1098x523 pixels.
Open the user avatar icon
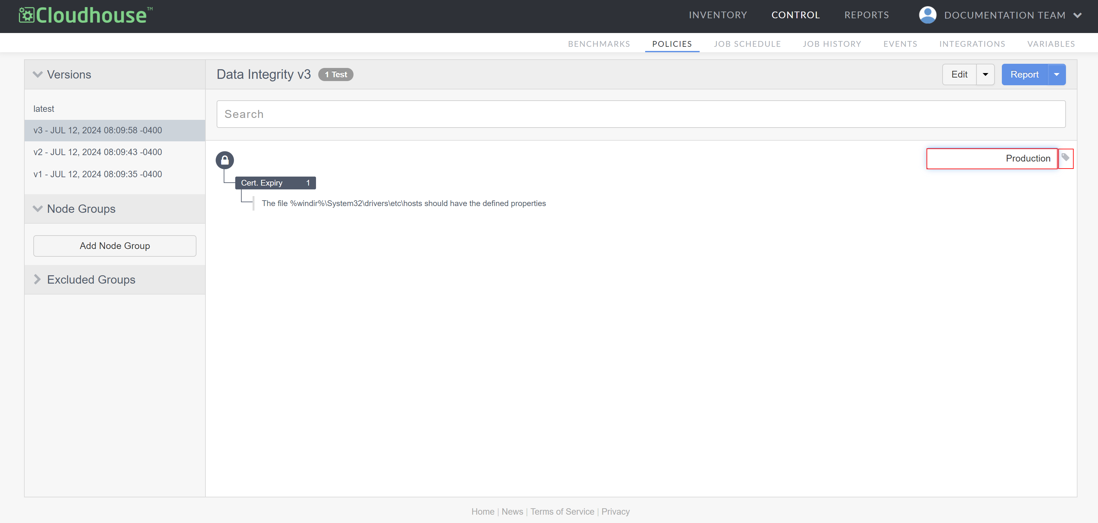tap(927, 15)
